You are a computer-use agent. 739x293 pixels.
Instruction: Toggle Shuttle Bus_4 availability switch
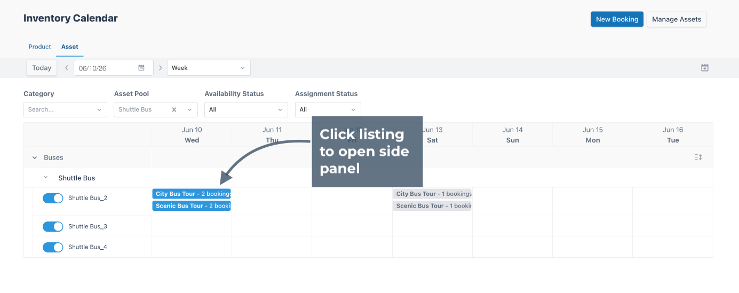tap(53, 247)
